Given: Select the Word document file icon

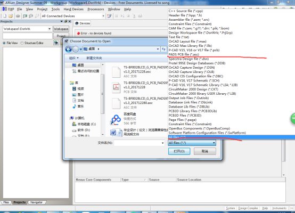Looking at the screenshot, I should pos(116,133).
